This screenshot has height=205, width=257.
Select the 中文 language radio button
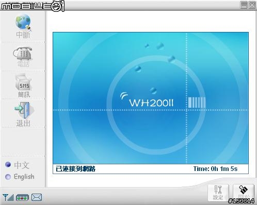[8, 165]
